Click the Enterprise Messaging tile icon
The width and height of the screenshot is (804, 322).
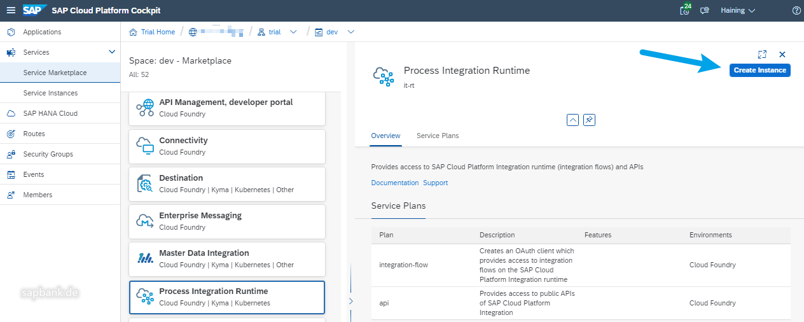[145, 221]
